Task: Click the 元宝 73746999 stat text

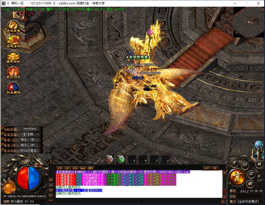Action: click(x=14, y=9)
